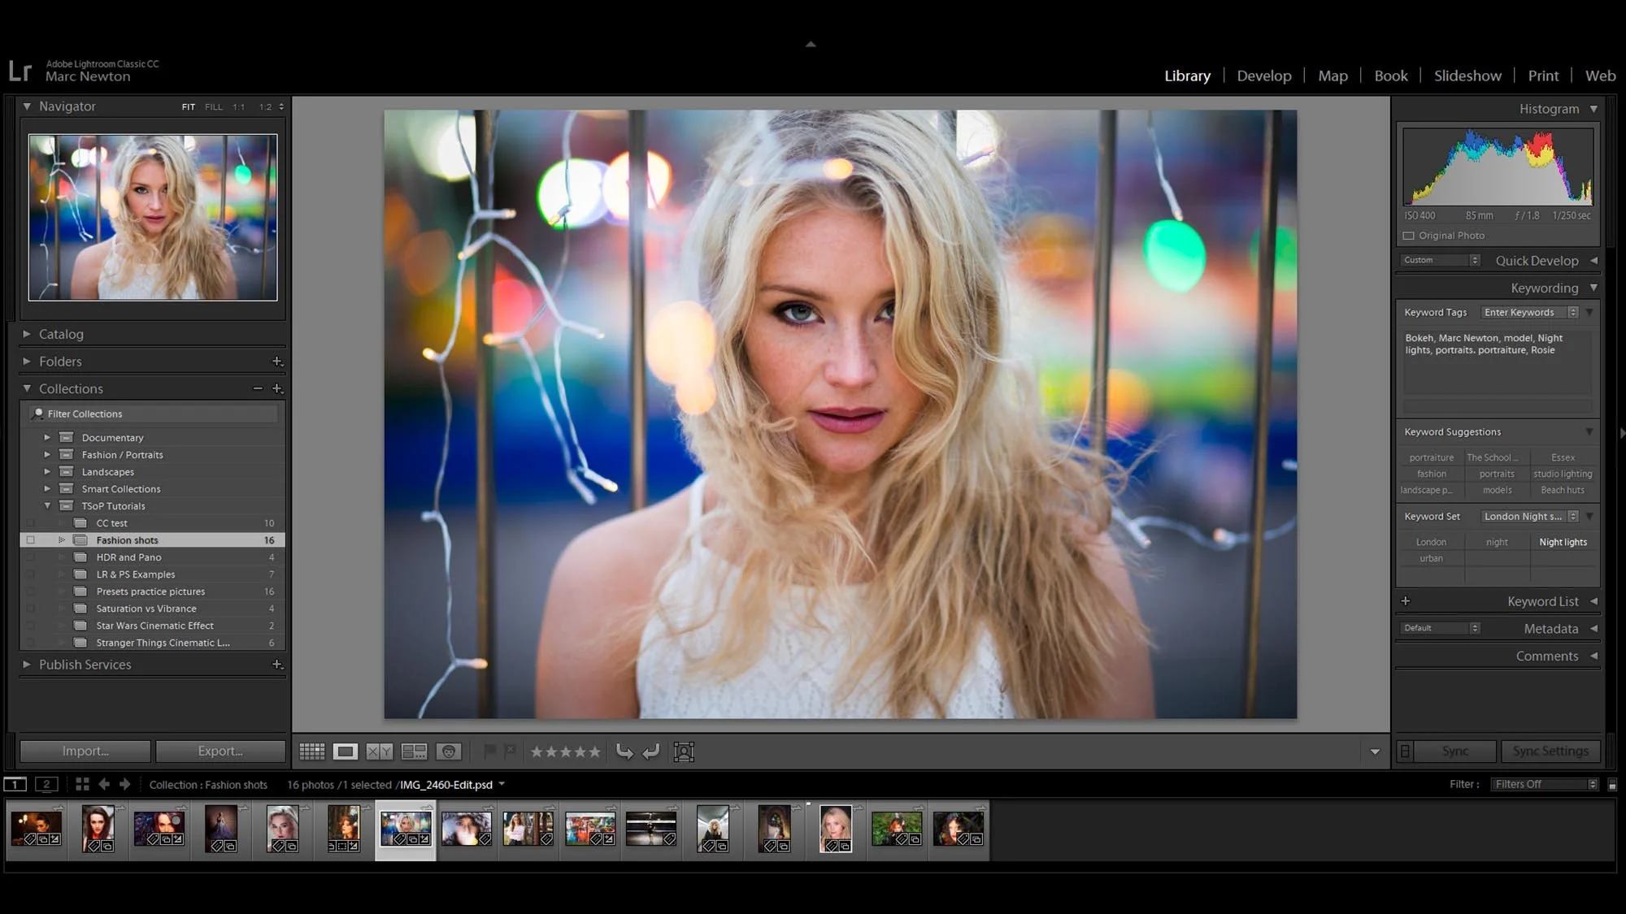Rotate photo clockwise
Viewport: 1626px width, 914px height.
[x=650, y=751]
